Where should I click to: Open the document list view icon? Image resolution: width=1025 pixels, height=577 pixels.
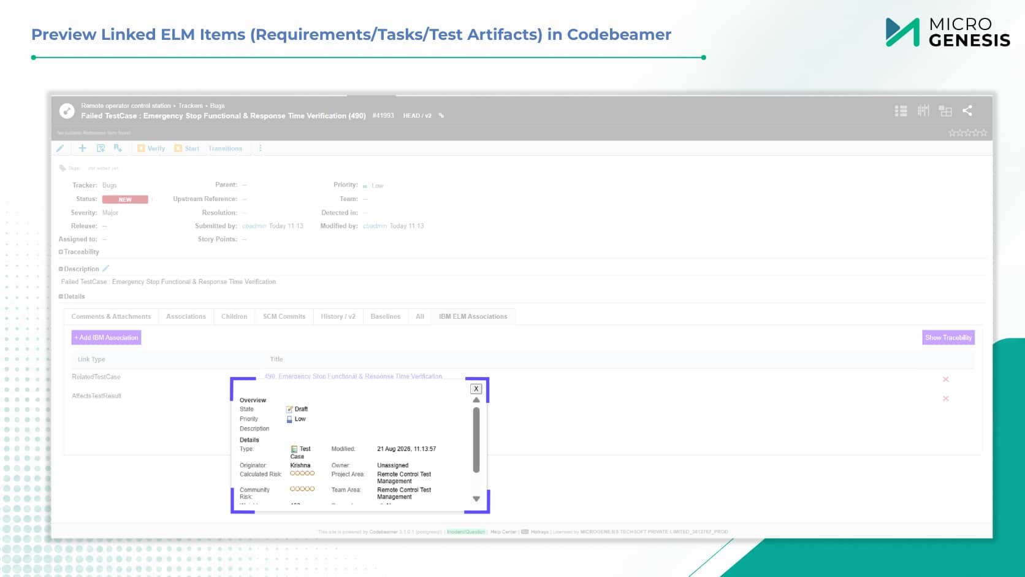coord(901,111)
